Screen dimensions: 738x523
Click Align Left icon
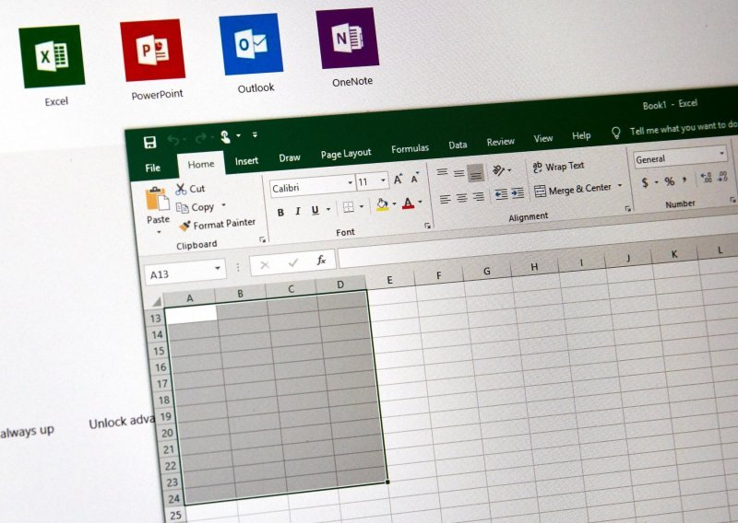[445, 199]
